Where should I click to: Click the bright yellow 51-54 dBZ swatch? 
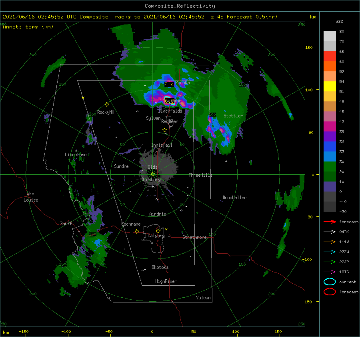click(330, 86)
